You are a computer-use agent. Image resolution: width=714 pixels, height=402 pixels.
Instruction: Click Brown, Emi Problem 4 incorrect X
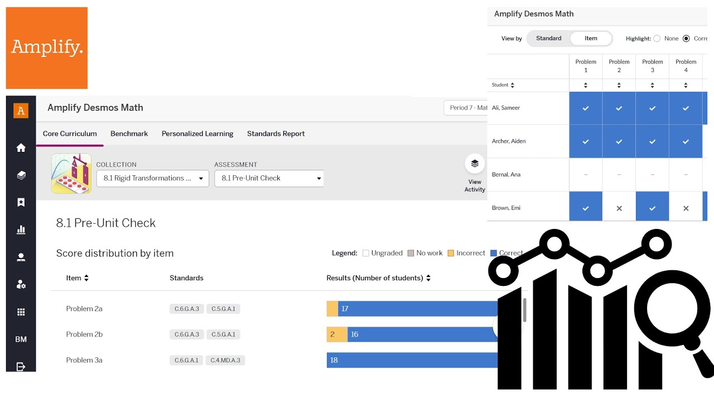coord(686,208)
